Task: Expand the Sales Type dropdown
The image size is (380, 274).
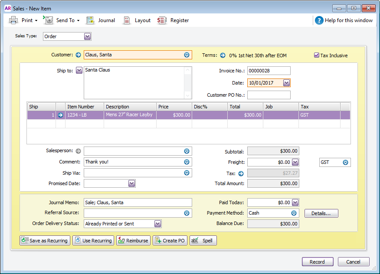Action: coord(88,36)
